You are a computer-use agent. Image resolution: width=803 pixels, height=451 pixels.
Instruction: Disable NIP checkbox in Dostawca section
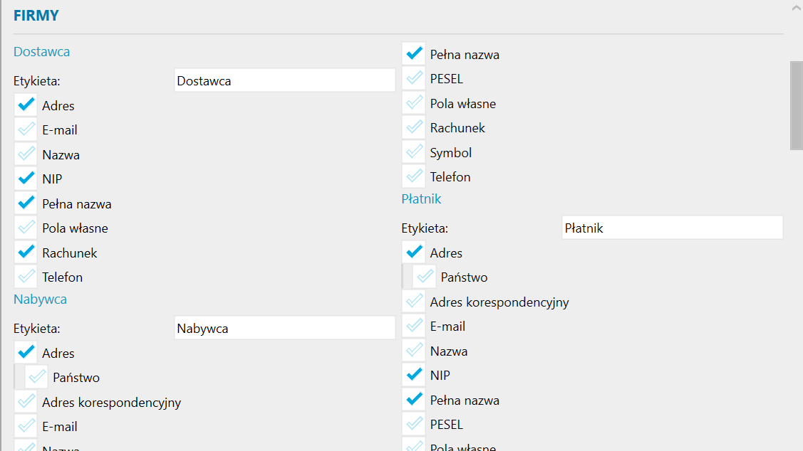point(26,179)
